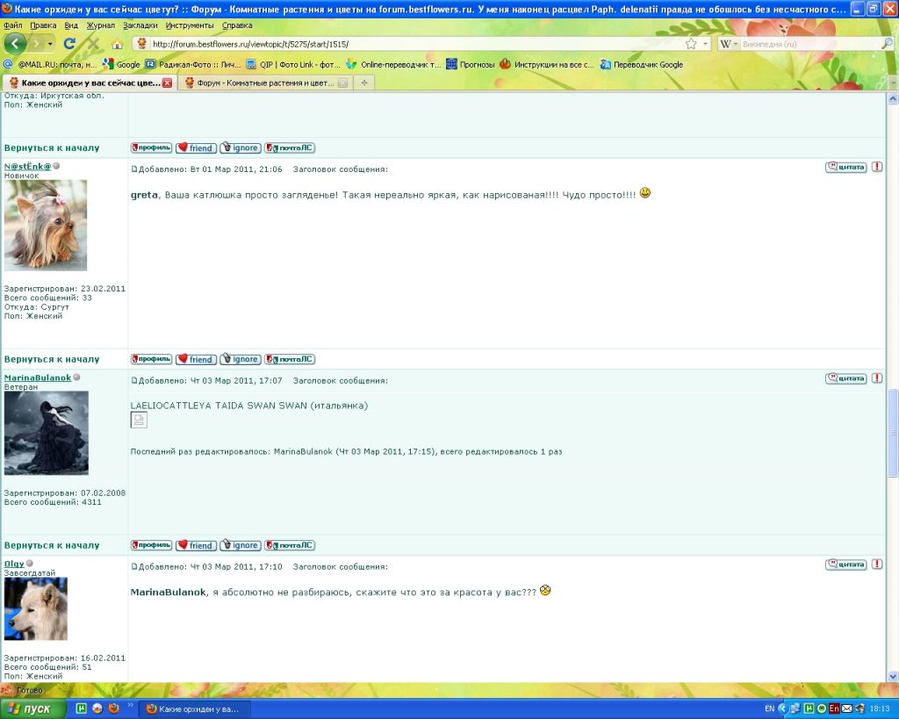
Task: Open the MarinaBulanok username link
Action: click(38, 377)
